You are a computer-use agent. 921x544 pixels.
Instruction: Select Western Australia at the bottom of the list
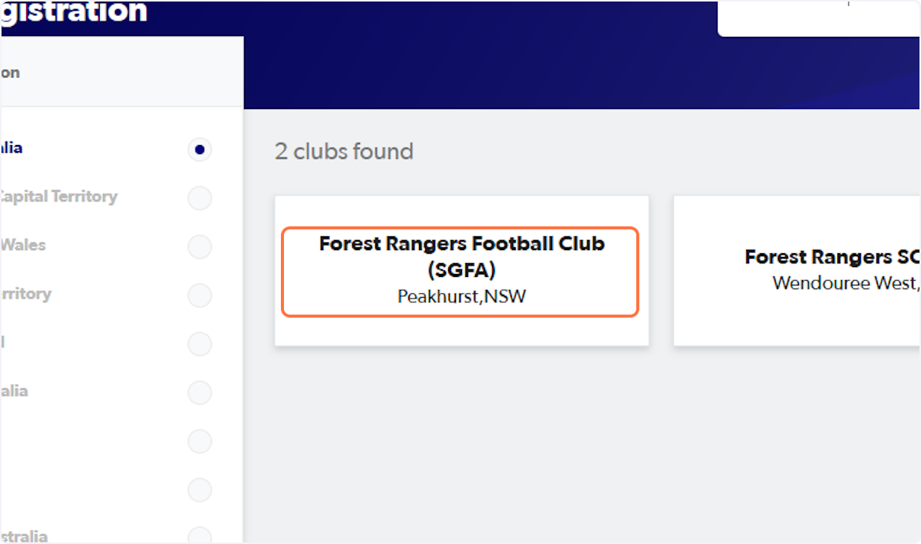[x=200, y=536]
